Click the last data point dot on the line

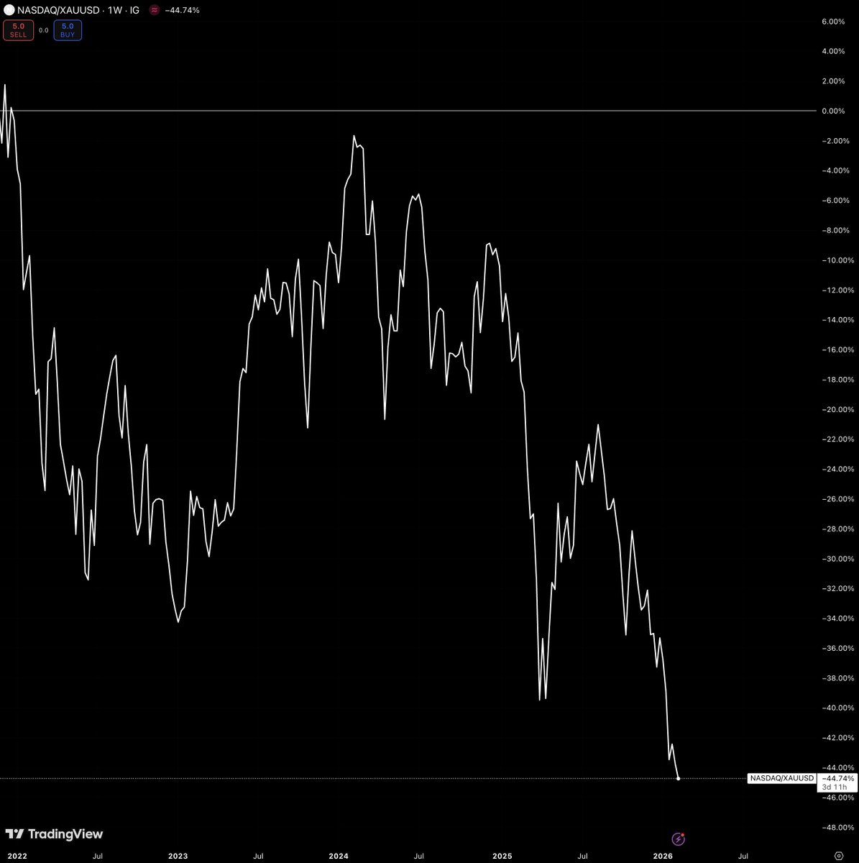679,778
